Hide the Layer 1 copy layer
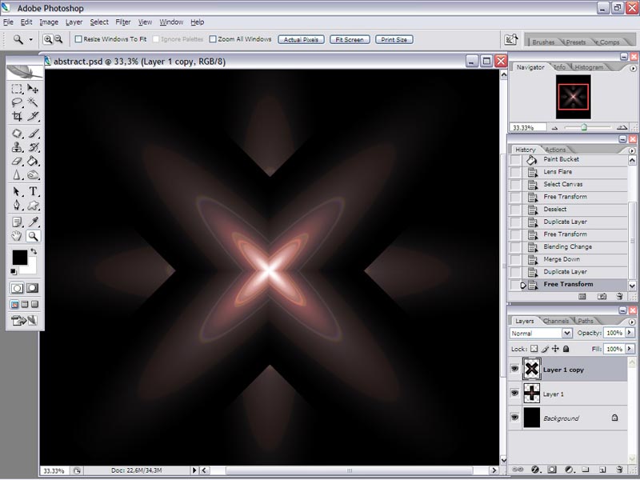 coord(514,369)
